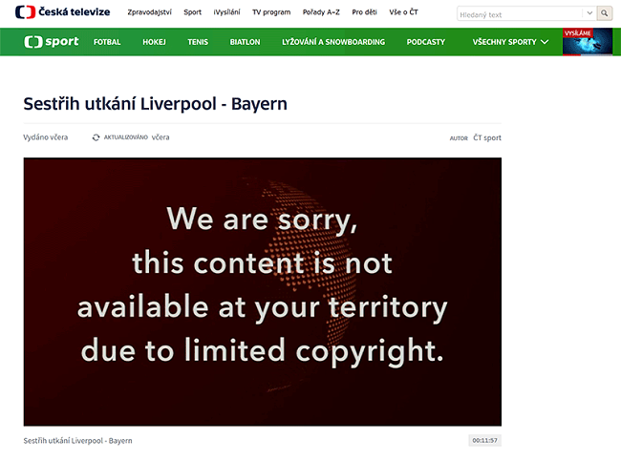Click the Česká televize logo
This screenshot has height=460, width=621.
pos(62,12)
